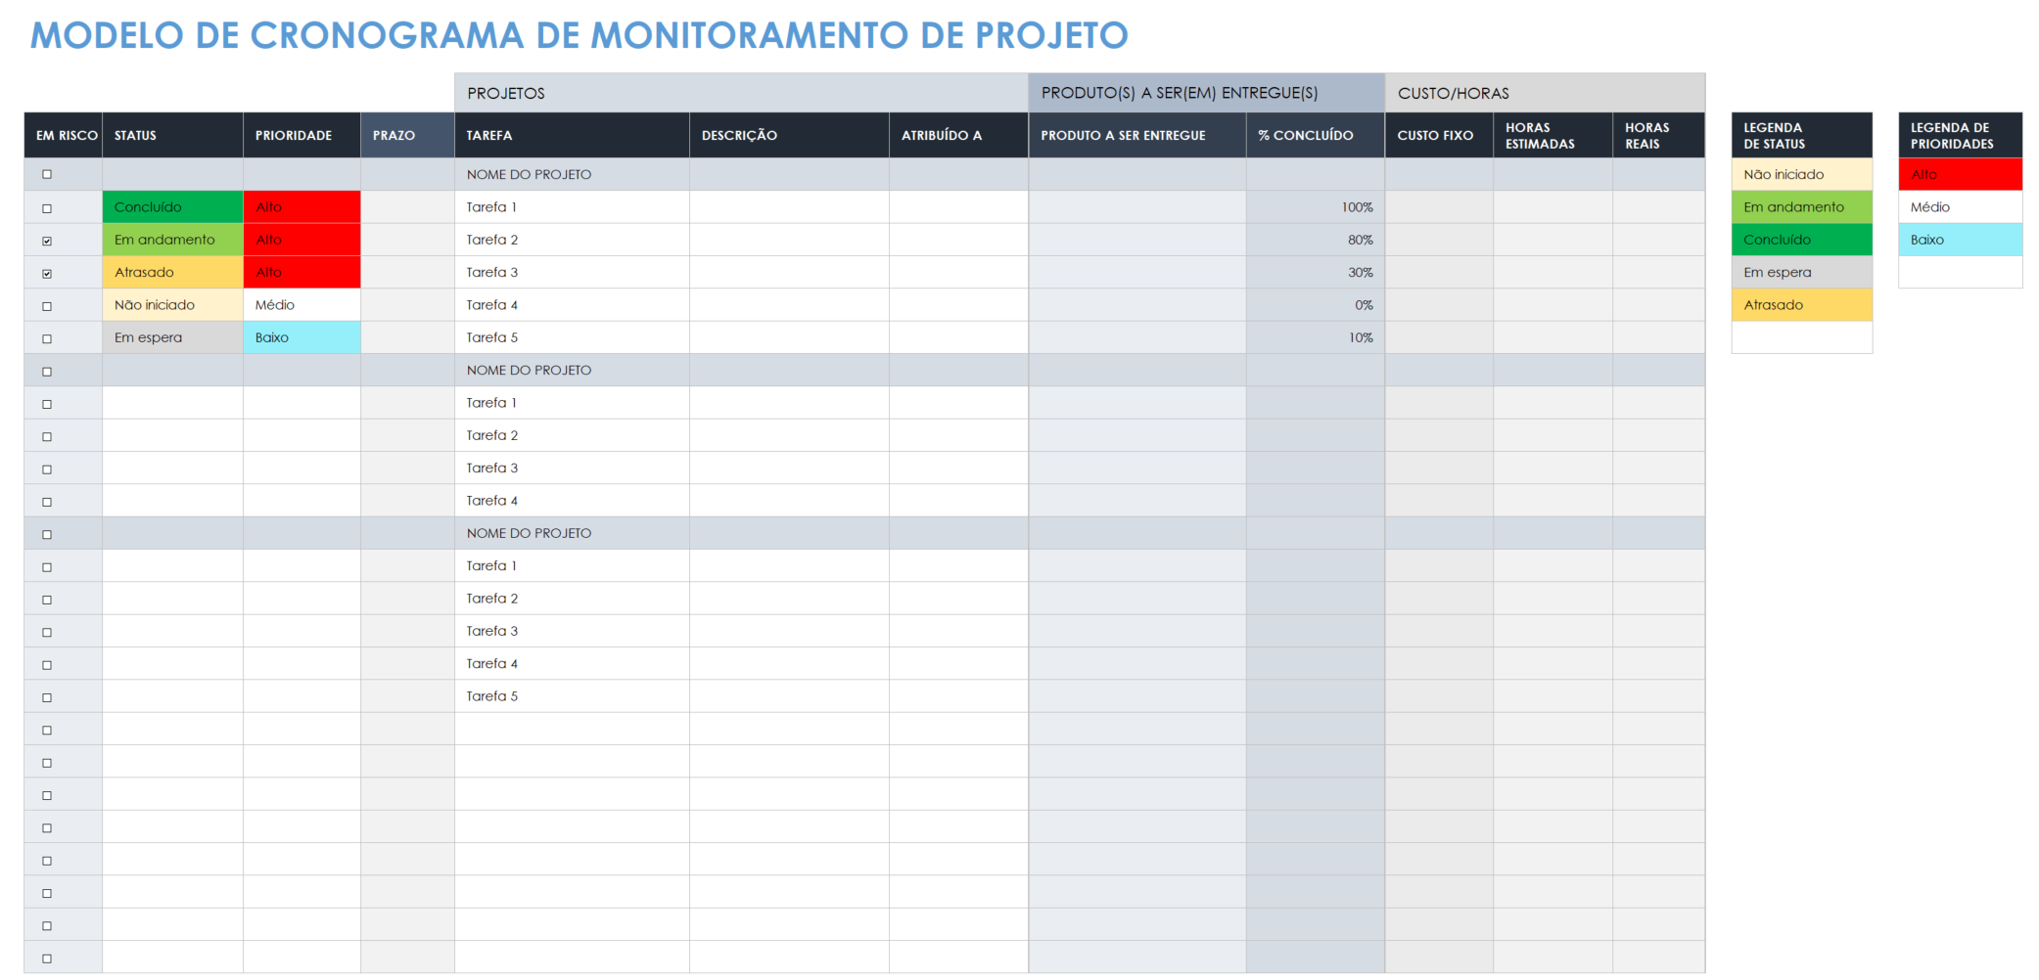This screenshot has height=980, width=2039.
Task: Select the red Alto priority cell for Tarefa 1
Action: 301,207
